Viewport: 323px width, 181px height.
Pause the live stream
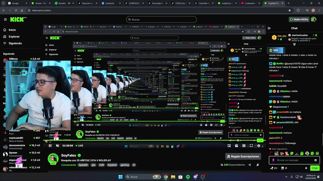(x=50, y=146)
